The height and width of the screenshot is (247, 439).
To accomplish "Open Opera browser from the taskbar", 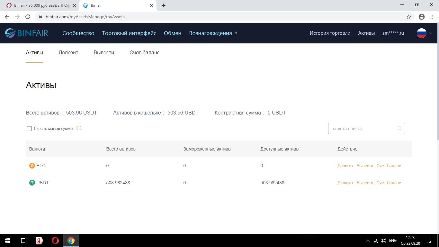I will pyautogui.click(x=55, y=241).
